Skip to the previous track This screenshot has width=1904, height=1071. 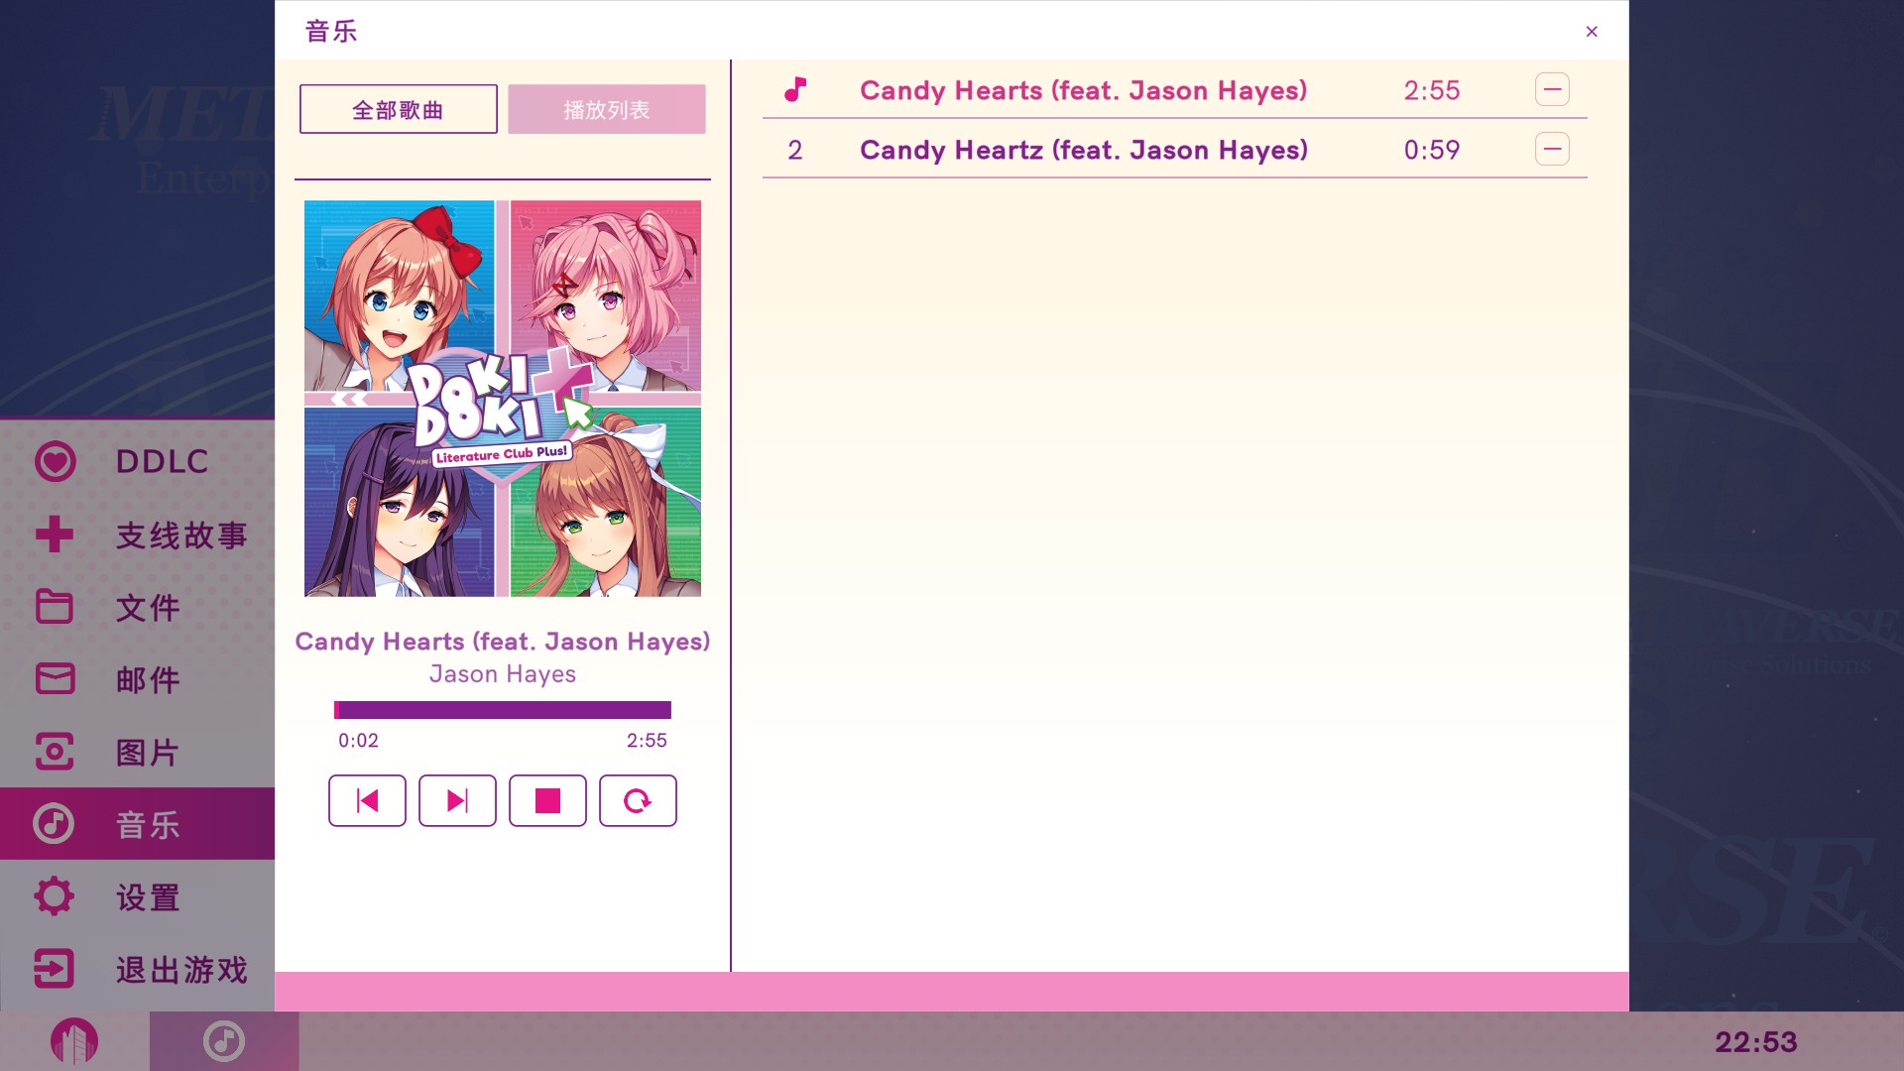[367, 800]
